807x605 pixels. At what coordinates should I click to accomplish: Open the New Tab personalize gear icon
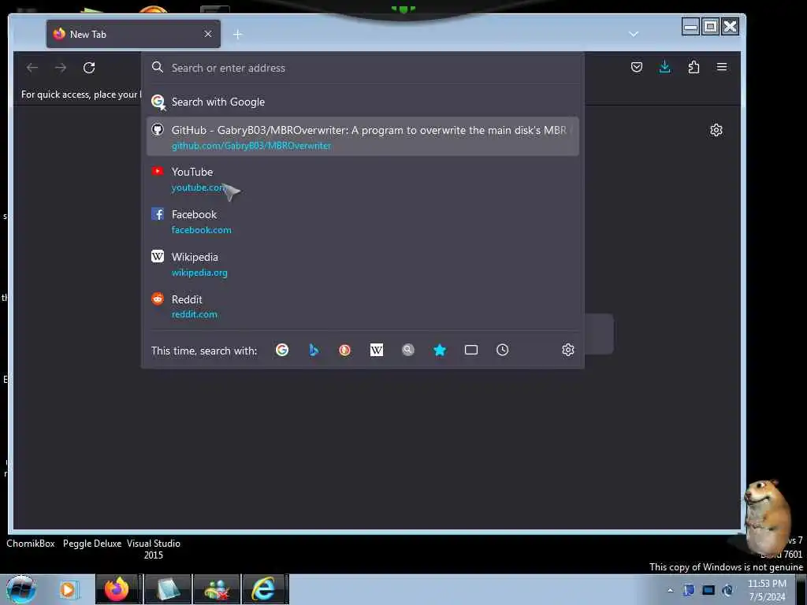[x=716, y=130]
